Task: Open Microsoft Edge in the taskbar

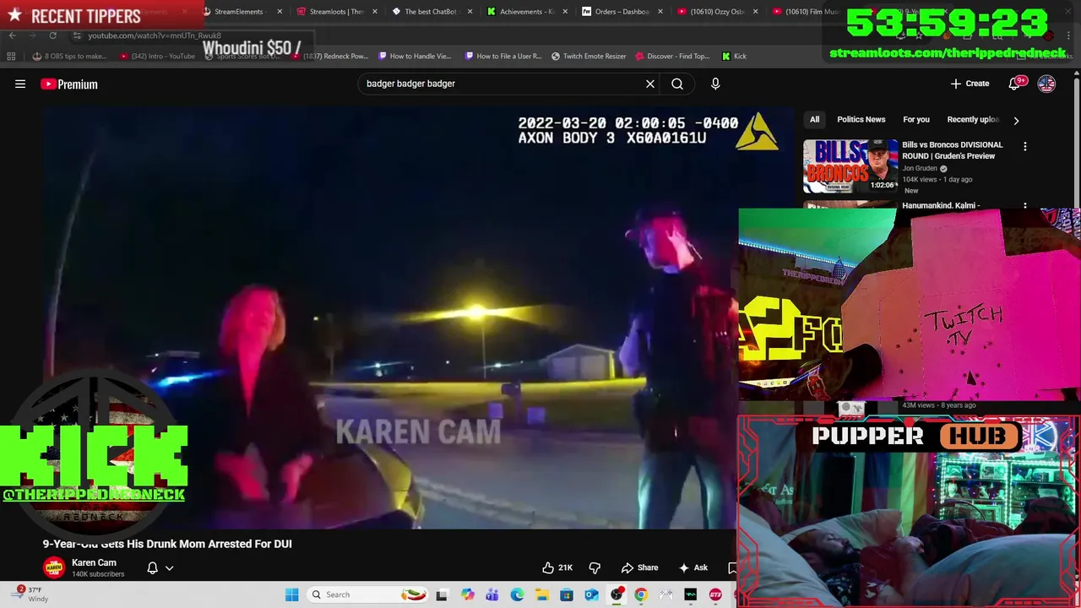Action: [517, 594]
